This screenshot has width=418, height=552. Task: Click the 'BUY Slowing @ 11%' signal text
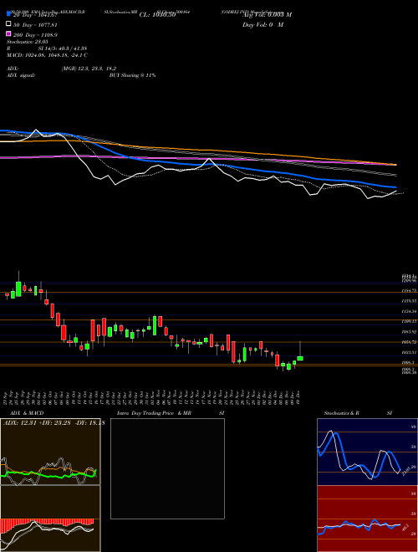coord(132,75)
